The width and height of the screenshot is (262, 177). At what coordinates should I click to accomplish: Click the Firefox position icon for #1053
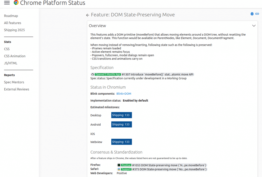[x=119, y=165]
